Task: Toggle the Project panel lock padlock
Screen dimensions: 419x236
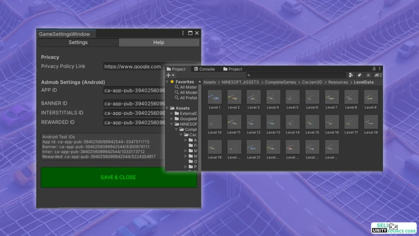Action: (373, 68)
